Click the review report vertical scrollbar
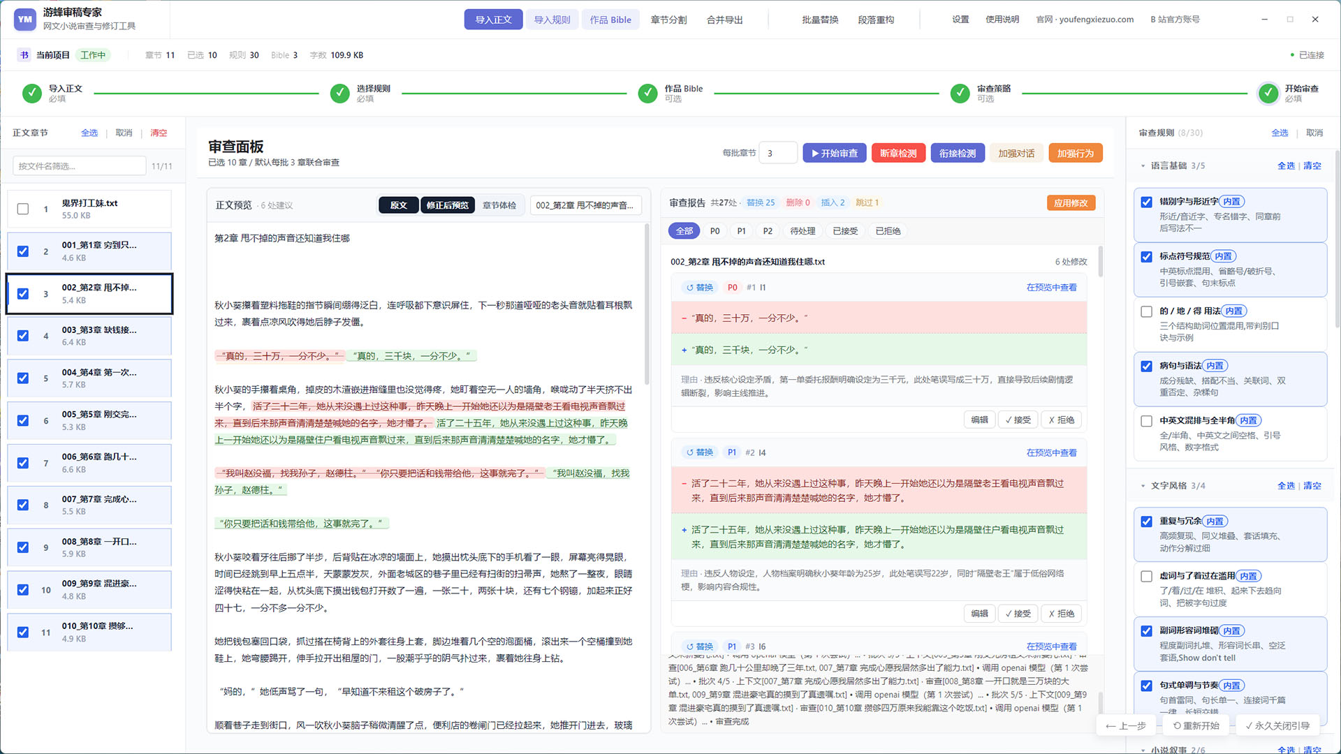Screen dimensions: 1341x754 [x=1101, y=263]
